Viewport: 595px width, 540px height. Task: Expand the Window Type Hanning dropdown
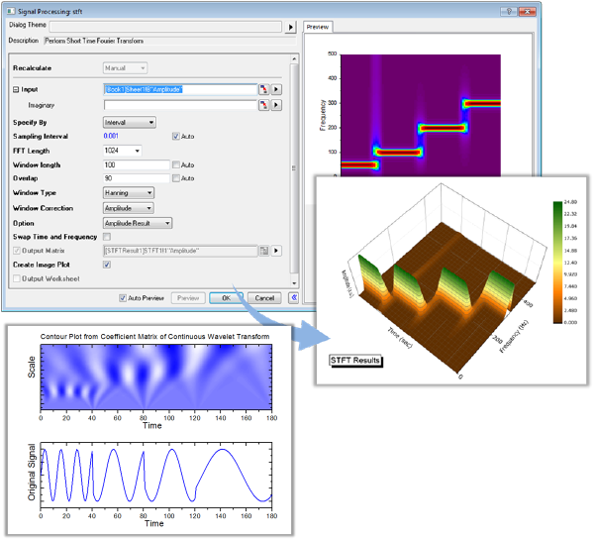128,193
